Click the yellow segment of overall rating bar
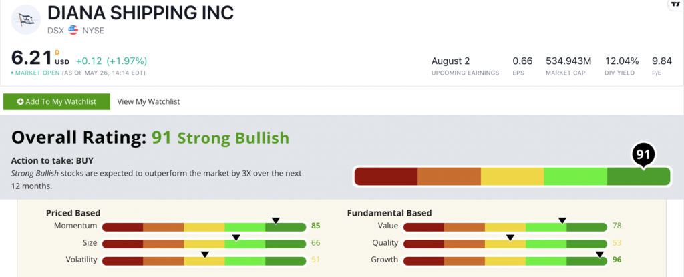The width and height of the screenshot is (684, 277). coord(512,176)
